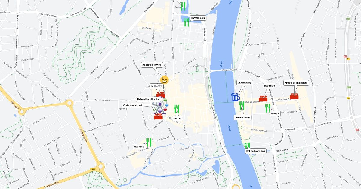361x189 pixels.
Task: Click the Harry's fork and knife icon
Action: pyautogui.click(x=267, y=108)
